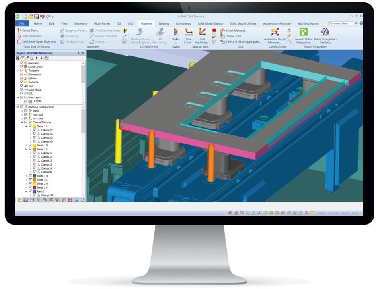
Task: Toggle the Splines layer checkbox
Action: (22, 78)
